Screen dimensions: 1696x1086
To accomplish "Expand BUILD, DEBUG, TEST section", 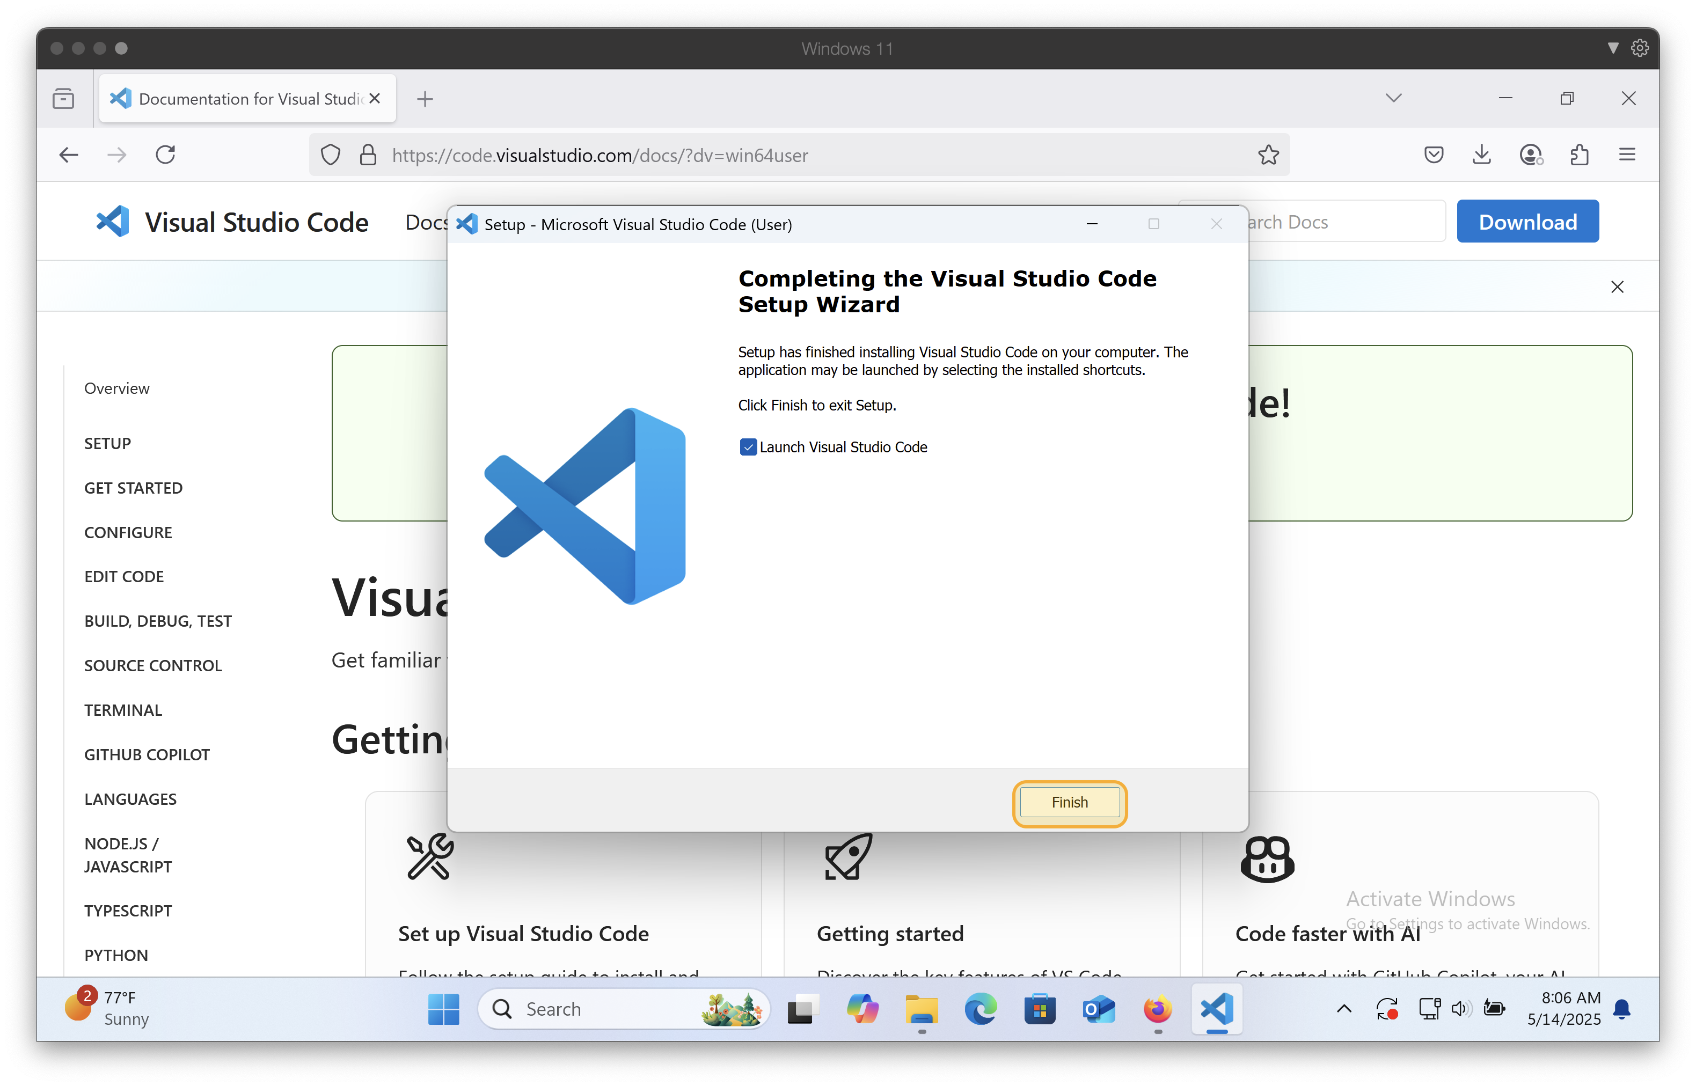I will pos(158,621).
